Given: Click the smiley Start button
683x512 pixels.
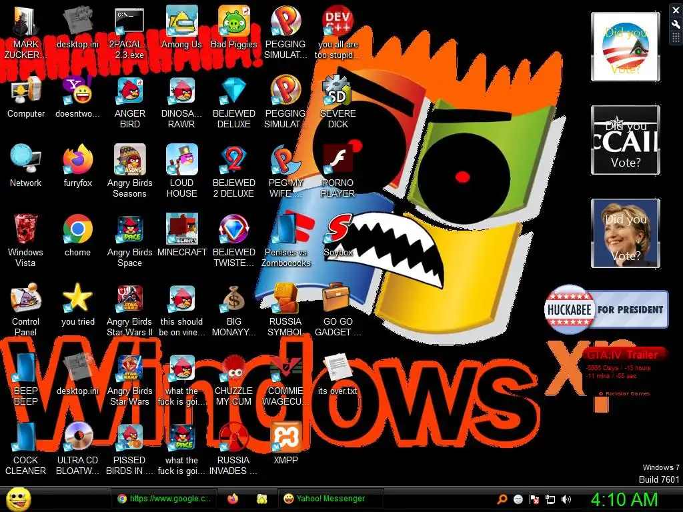Looking at the screenshot, I should pos(18,499).
